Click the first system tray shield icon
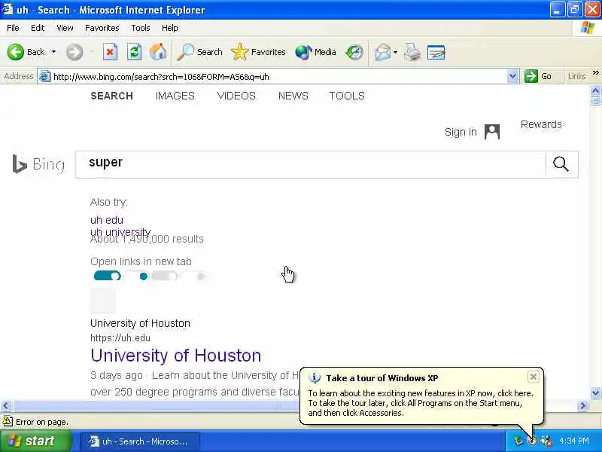Image resolution: width=602 pixels, height=452 pixels. (518, 441)
